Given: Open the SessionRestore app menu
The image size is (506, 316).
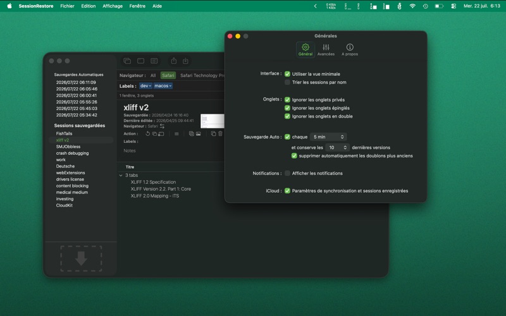Looking at the screenshot, I should pyautogui.click(x=36, y=6).
